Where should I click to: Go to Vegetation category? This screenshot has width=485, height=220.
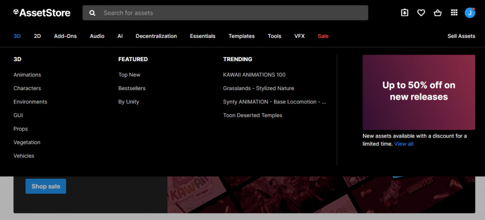[x=27, y=143]
